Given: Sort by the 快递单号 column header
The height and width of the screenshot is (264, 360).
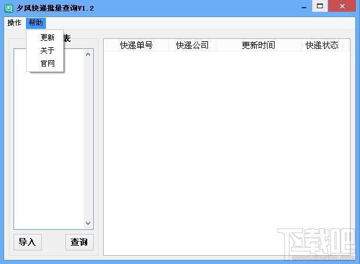Looking at the screenshot, I should (136, 45).
